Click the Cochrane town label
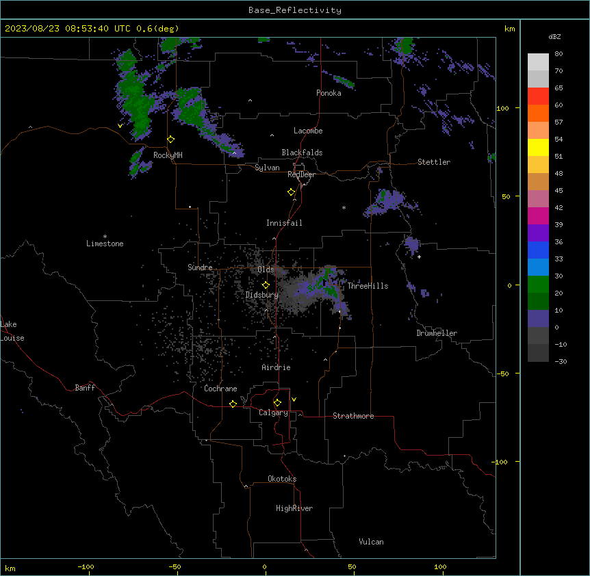 (220, 389)
